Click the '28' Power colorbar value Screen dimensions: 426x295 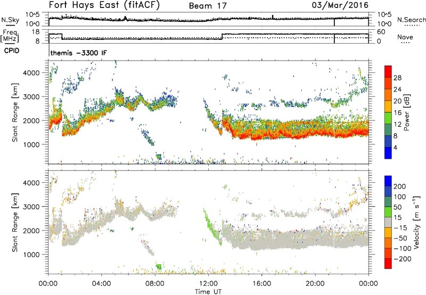click(x=397, y=78)
